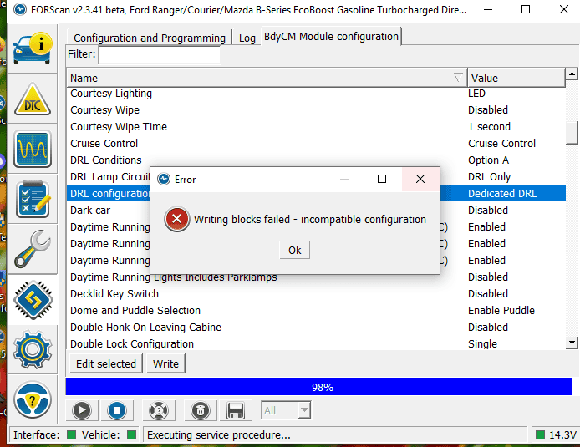This screenshot has width=580, height=447.
Task: Click the sort arrow in Name column
Action: click(458, 77)
